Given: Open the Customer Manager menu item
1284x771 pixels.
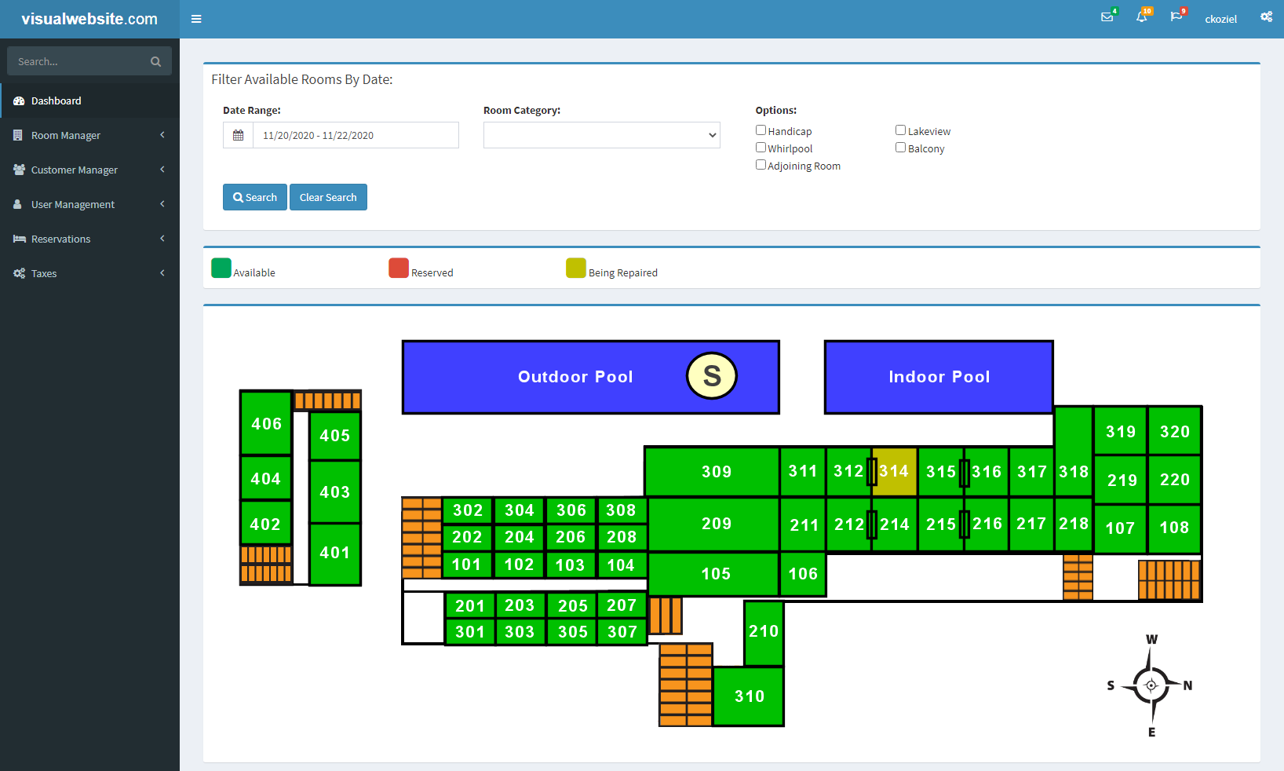Looking at the screenshot, I should (75, 170).
